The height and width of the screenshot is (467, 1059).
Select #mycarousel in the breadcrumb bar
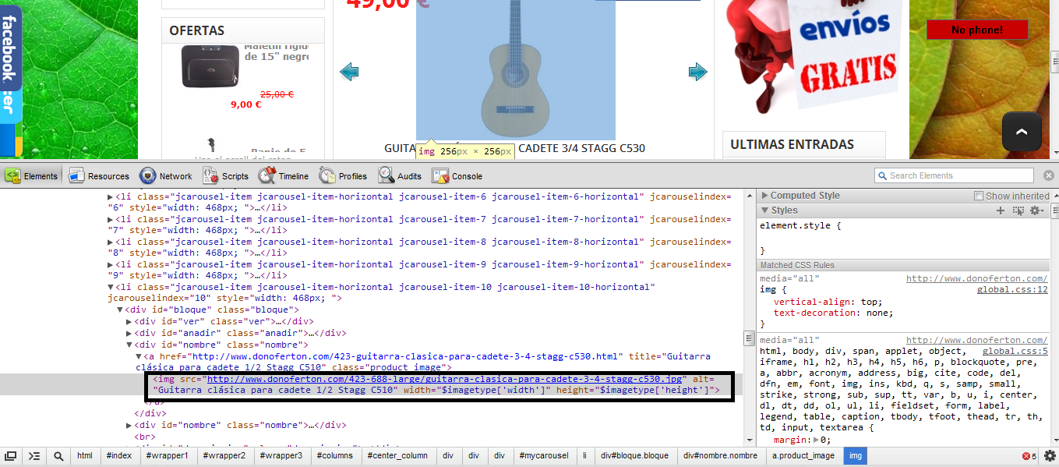(x=542, y=455)
